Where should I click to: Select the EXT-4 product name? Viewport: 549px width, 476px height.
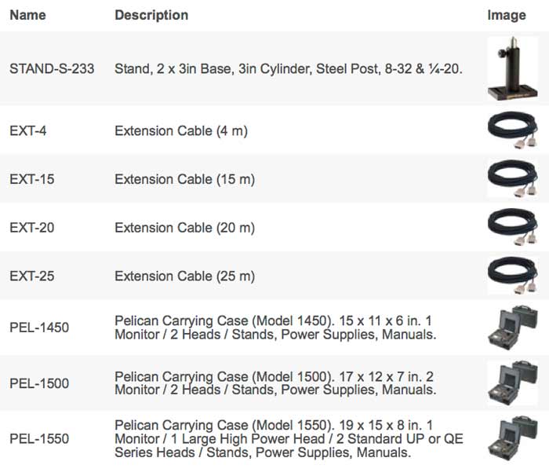click(28, 131)
